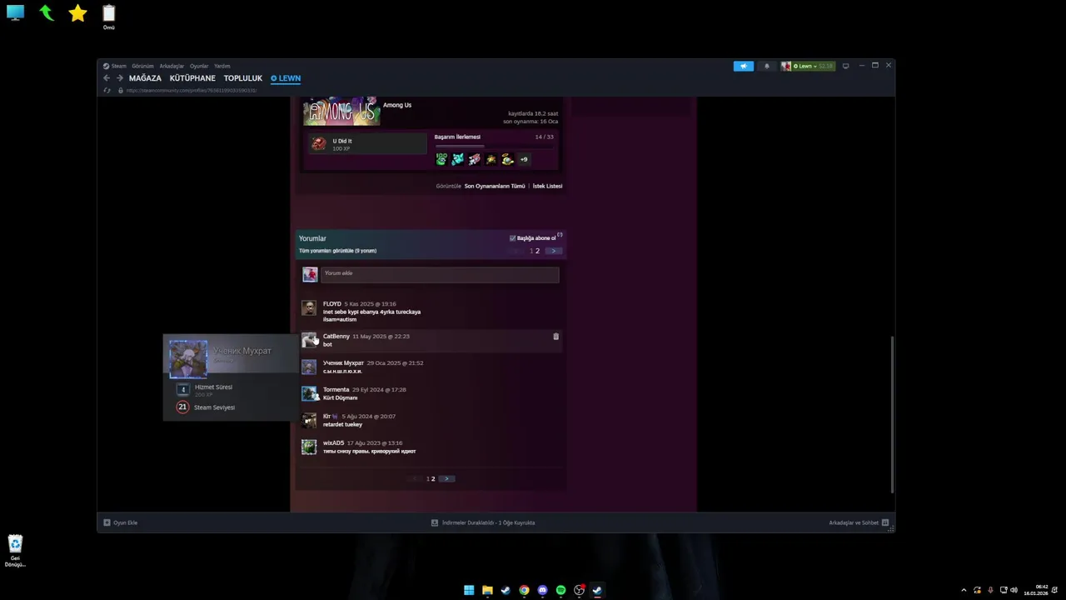The height and width of the screenshot is (600, 1066).
Task: Click the İstek Listesi link
Action: tap(547, 186)
